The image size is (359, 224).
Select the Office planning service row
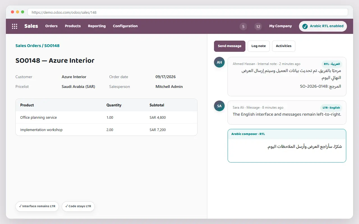point(106,118)
